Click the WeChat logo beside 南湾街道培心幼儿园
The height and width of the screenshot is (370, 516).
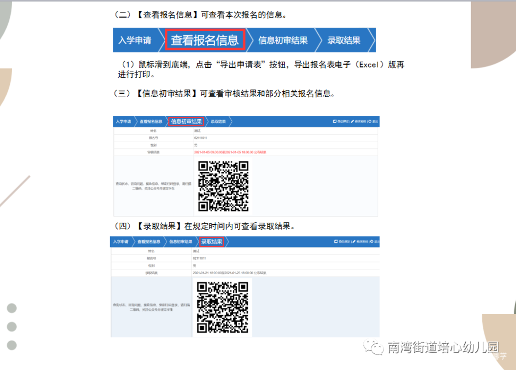coord(374,348)
